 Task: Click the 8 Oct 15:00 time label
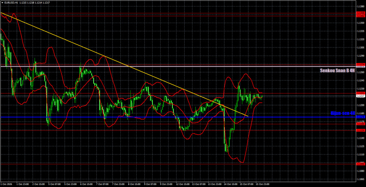[x=134, y=184]
